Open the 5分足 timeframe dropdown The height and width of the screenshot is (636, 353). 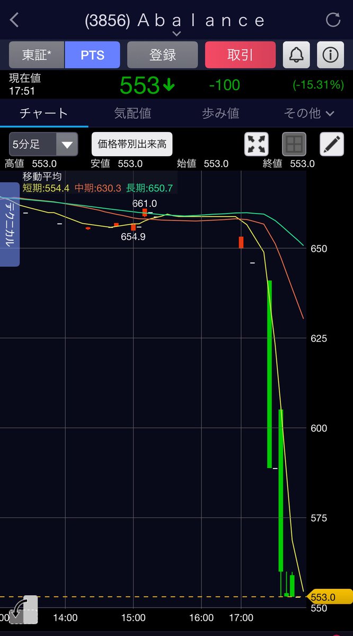(43, 144)
